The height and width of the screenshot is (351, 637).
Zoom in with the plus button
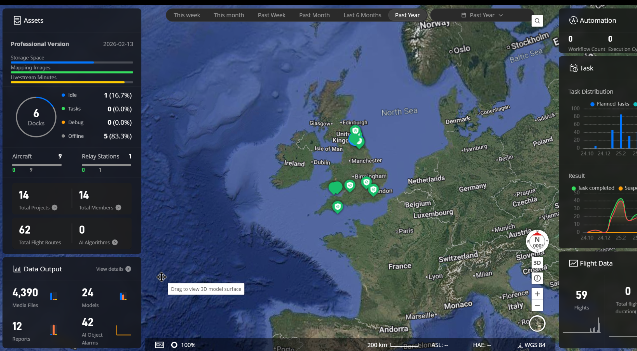pos(537,294)
